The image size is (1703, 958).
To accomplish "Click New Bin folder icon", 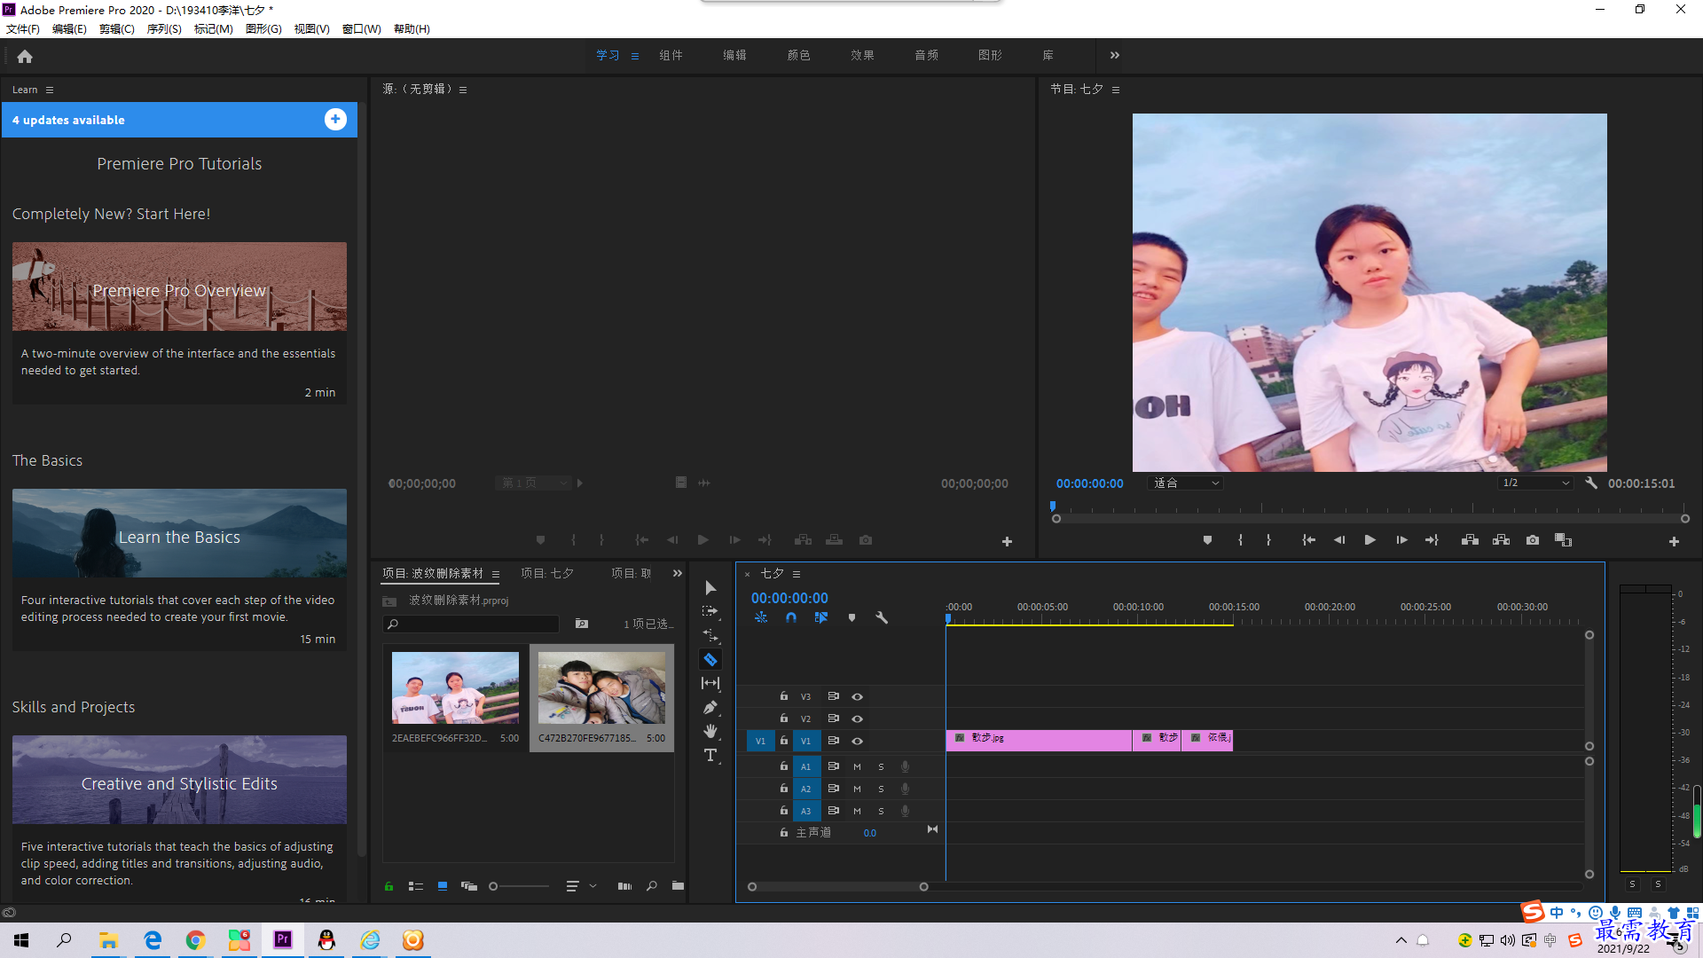I will 678,886.
